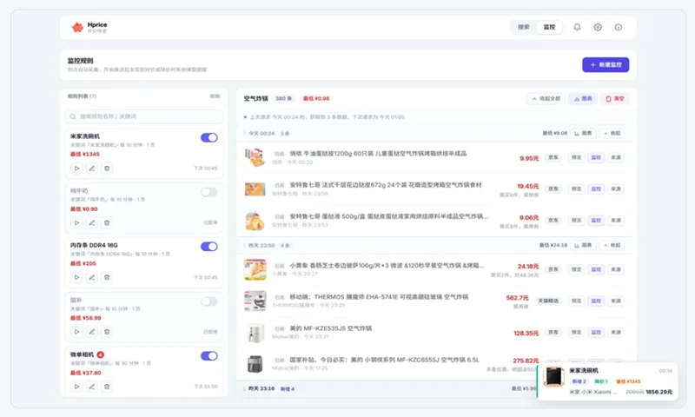
Task: Click 监控 for 俏侬 牛油蛋挞皮 item
Action: pos(596,158)
